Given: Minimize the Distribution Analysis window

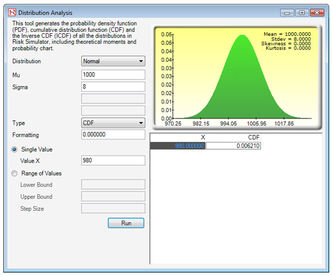Looking at the screenshot, I should click(287, 13).
